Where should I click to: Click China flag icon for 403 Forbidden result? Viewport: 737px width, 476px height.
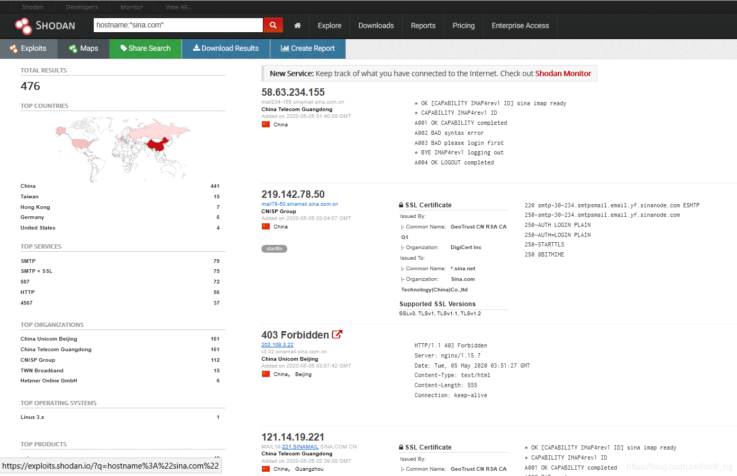(266, 374)
